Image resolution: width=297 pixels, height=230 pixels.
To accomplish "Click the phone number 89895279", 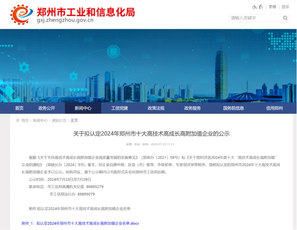I will 95,187.
